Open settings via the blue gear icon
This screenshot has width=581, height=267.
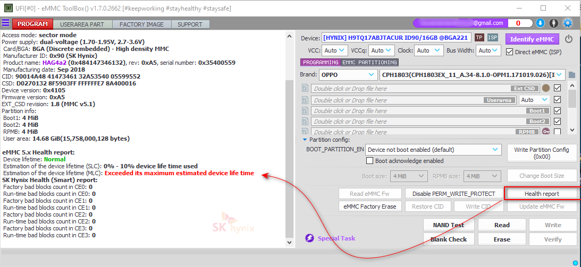pyautogui.click(x=568, y=23)
